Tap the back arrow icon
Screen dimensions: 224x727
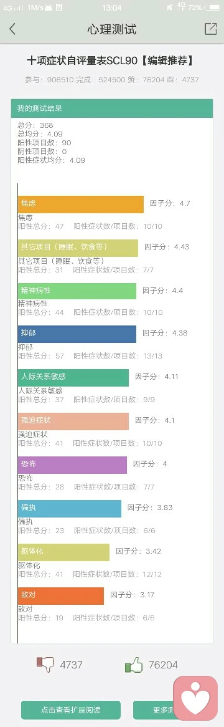click(x=12, y=29)
